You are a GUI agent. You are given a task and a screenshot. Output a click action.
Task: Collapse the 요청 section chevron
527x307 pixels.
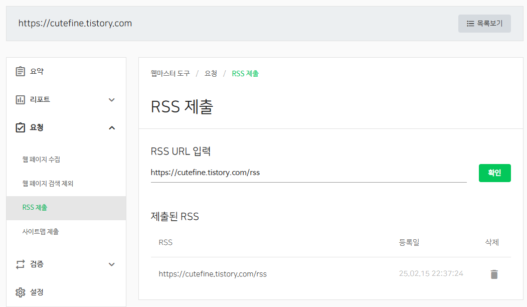point(112,128)
